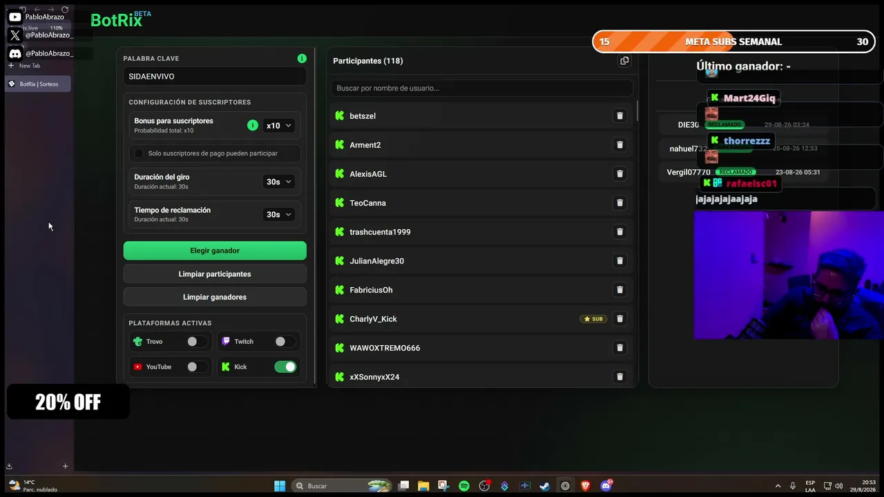
Task: Click the microphone icon in system tray
Action: coord(793,486)
